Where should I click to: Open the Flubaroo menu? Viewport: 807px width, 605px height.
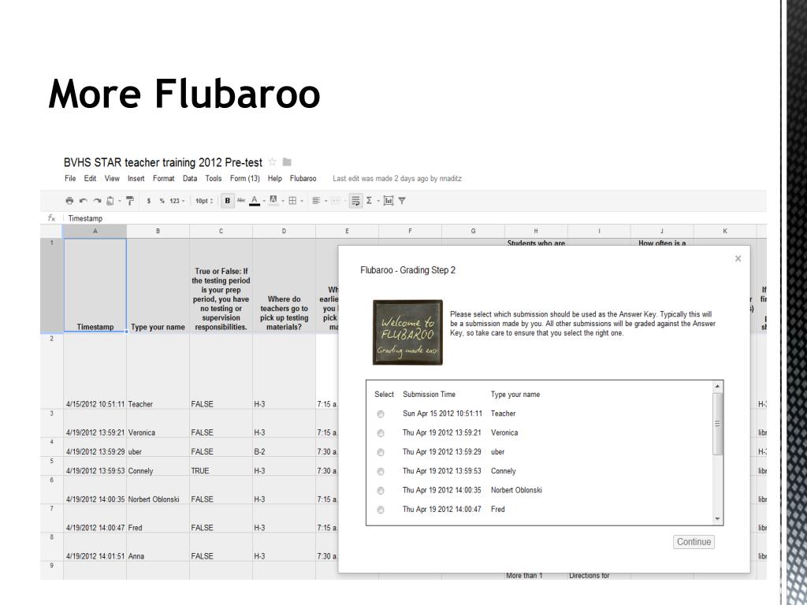coord(303,179)
